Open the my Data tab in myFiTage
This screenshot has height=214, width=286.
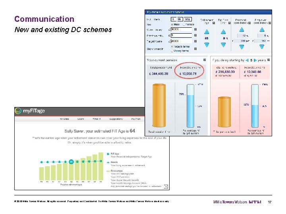64,119
